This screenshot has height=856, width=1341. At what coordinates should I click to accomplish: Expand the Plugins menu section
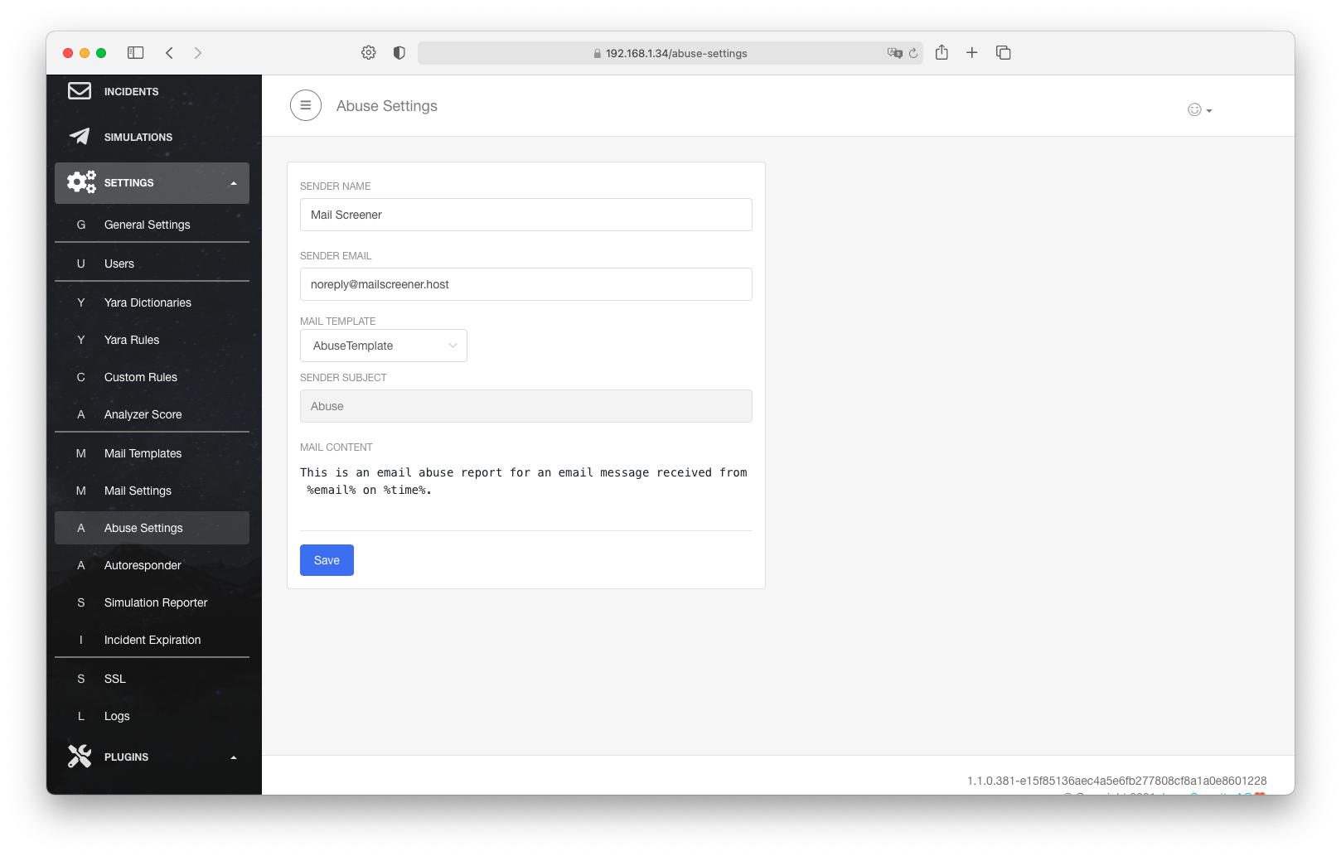tap(234, 757)
